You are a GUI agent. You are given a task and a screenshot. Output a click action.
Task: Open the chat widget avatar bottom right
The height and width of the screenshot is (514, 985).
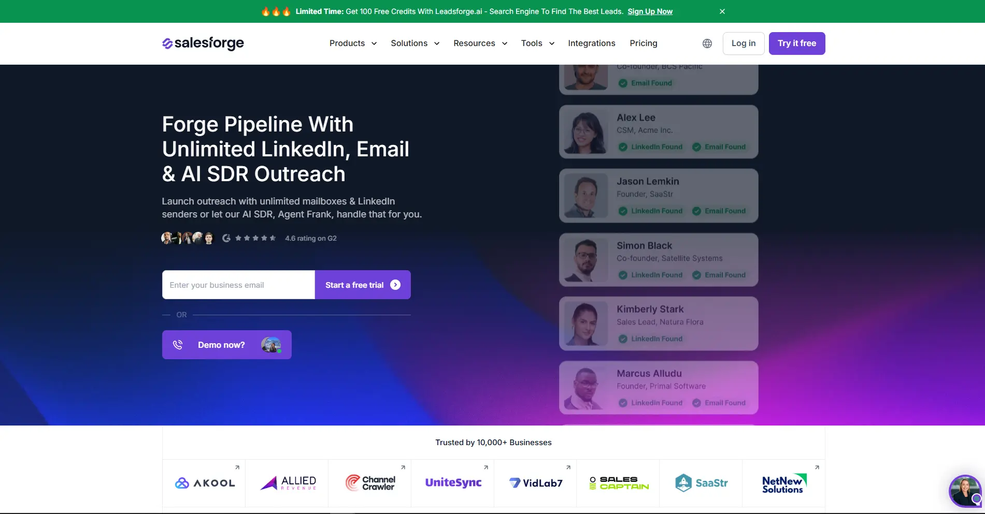click(964, 491)
